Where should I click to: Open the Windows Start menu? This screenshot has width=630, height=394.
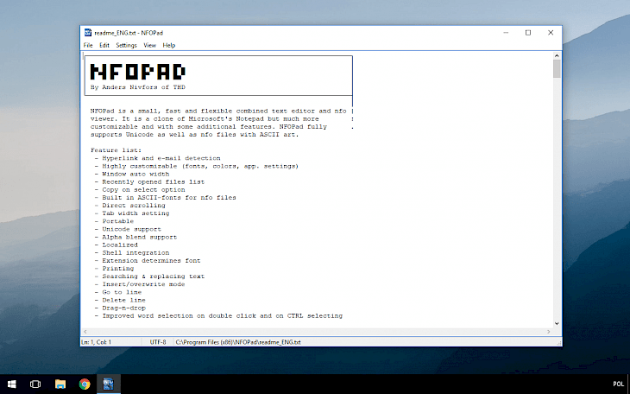tap(12, 384)
